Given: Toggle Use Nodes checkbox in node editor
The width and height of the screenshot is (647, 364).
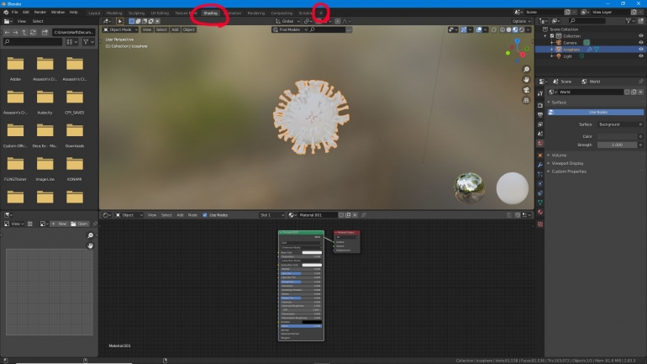Looking at the screenshot, I should 205,215.
